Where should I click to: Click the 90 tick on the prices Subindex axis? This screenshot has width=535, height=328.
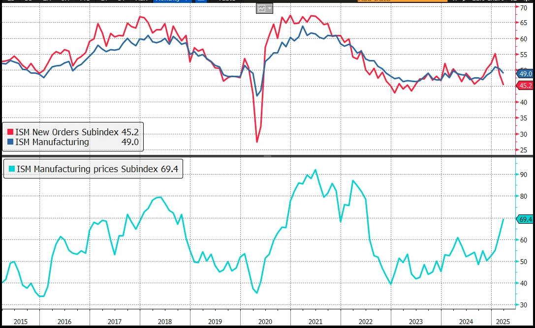pyautogui.click(x=524, y=175)
